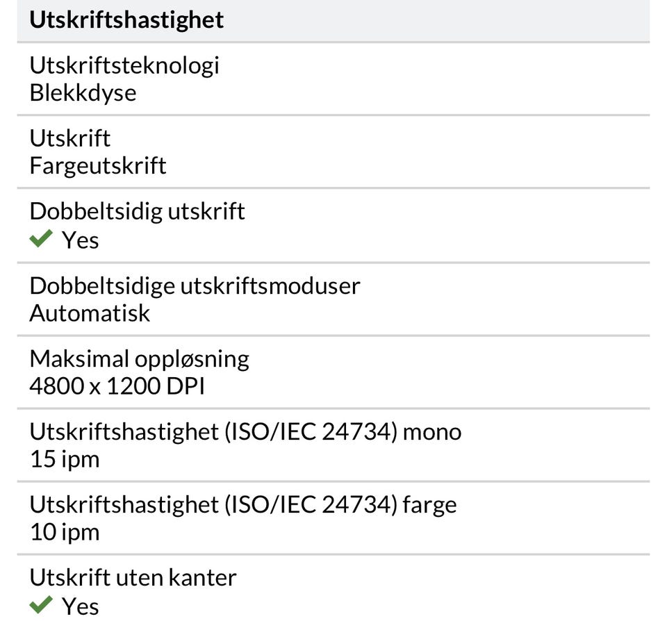Click the ISO/IEC 24734 mono speed label
667x621 pixels.
pyautogui.click(x=245, y=431)
